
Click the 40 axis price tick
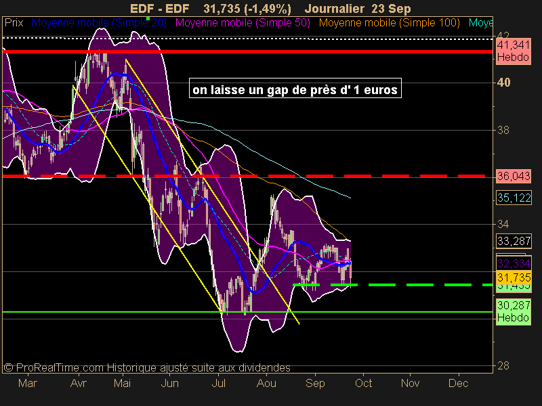coord(503,83)
